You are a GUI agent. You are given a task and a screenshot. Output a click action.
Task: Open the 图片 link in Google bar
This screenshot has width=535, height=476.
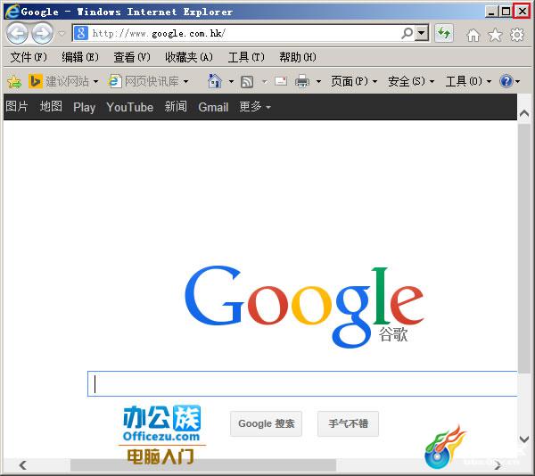(x=17, y=107)
